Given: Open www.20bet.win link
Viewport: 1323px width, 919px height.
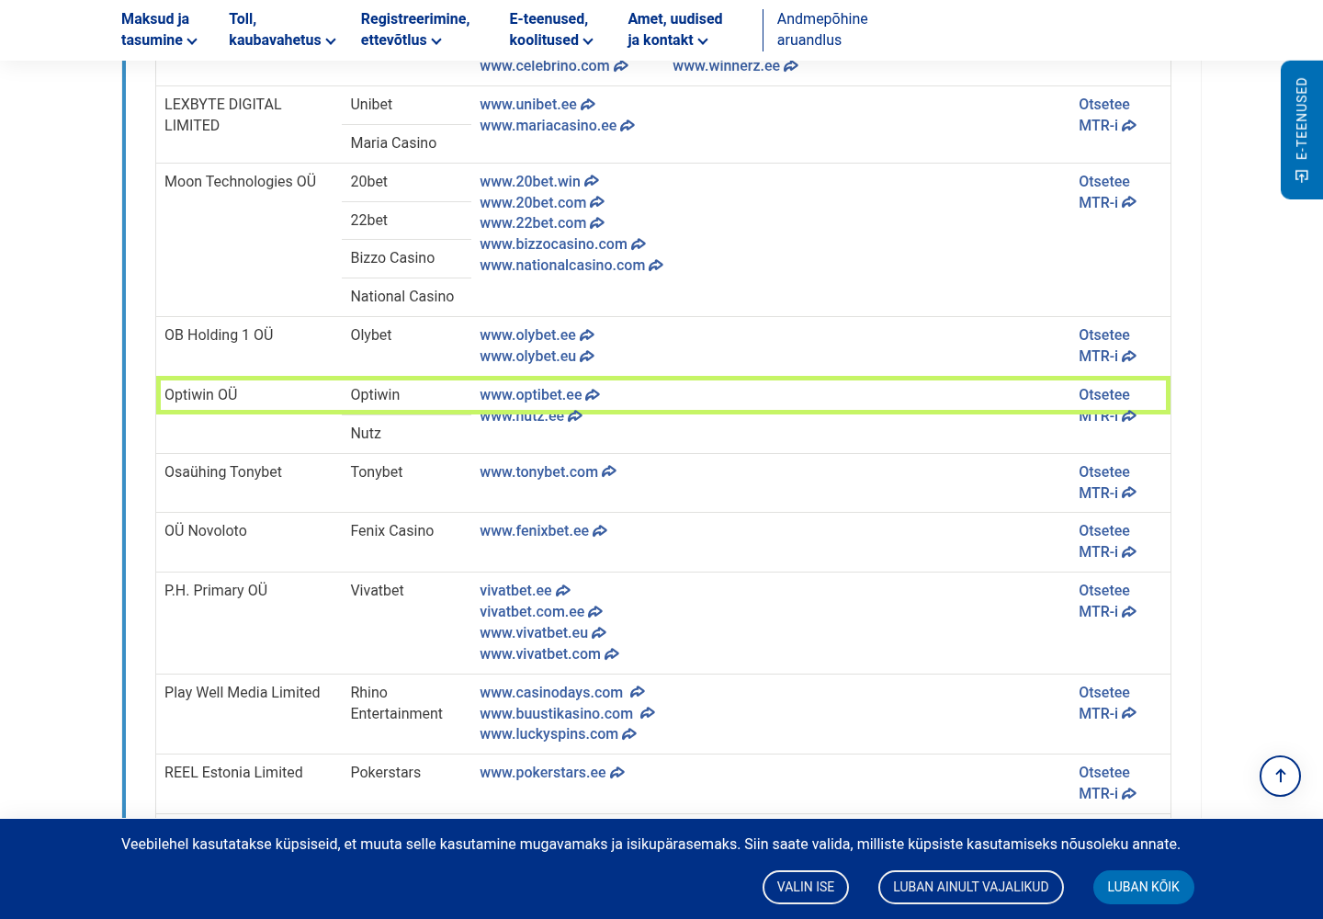Looking at the screenshot, I should click(x=539, y=182).
